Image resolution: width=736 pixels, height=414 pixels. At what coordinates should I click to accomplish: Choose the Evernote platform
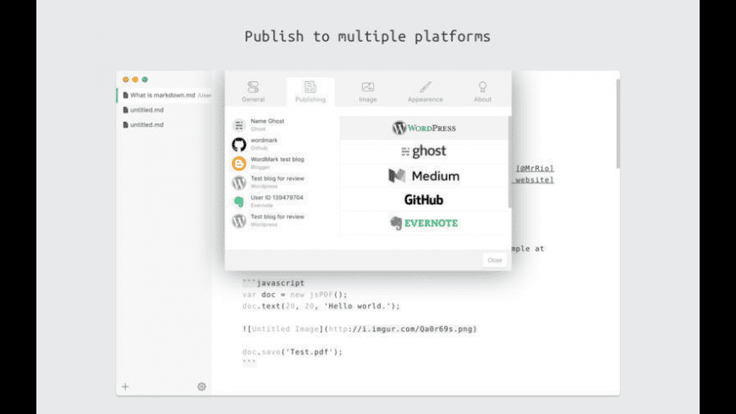click(424, 223)
